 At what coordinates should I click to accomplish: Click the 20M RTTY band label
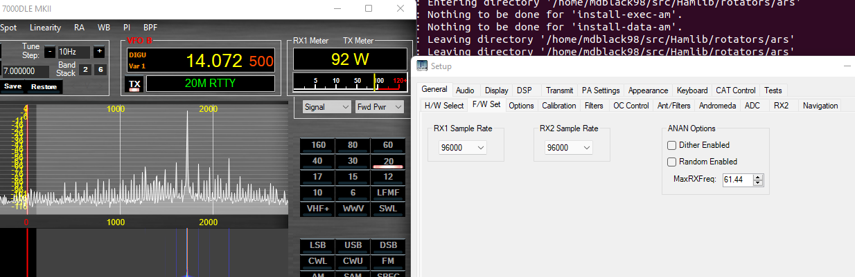211,84
